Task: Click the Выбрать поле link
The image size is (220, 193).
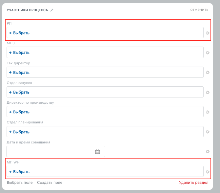Action: coord(20,182)
